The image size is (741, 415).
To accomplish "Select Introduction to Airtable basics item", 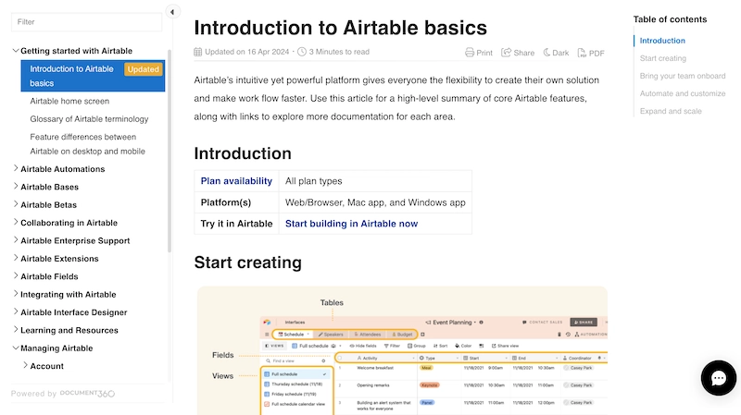I will 93,76.
